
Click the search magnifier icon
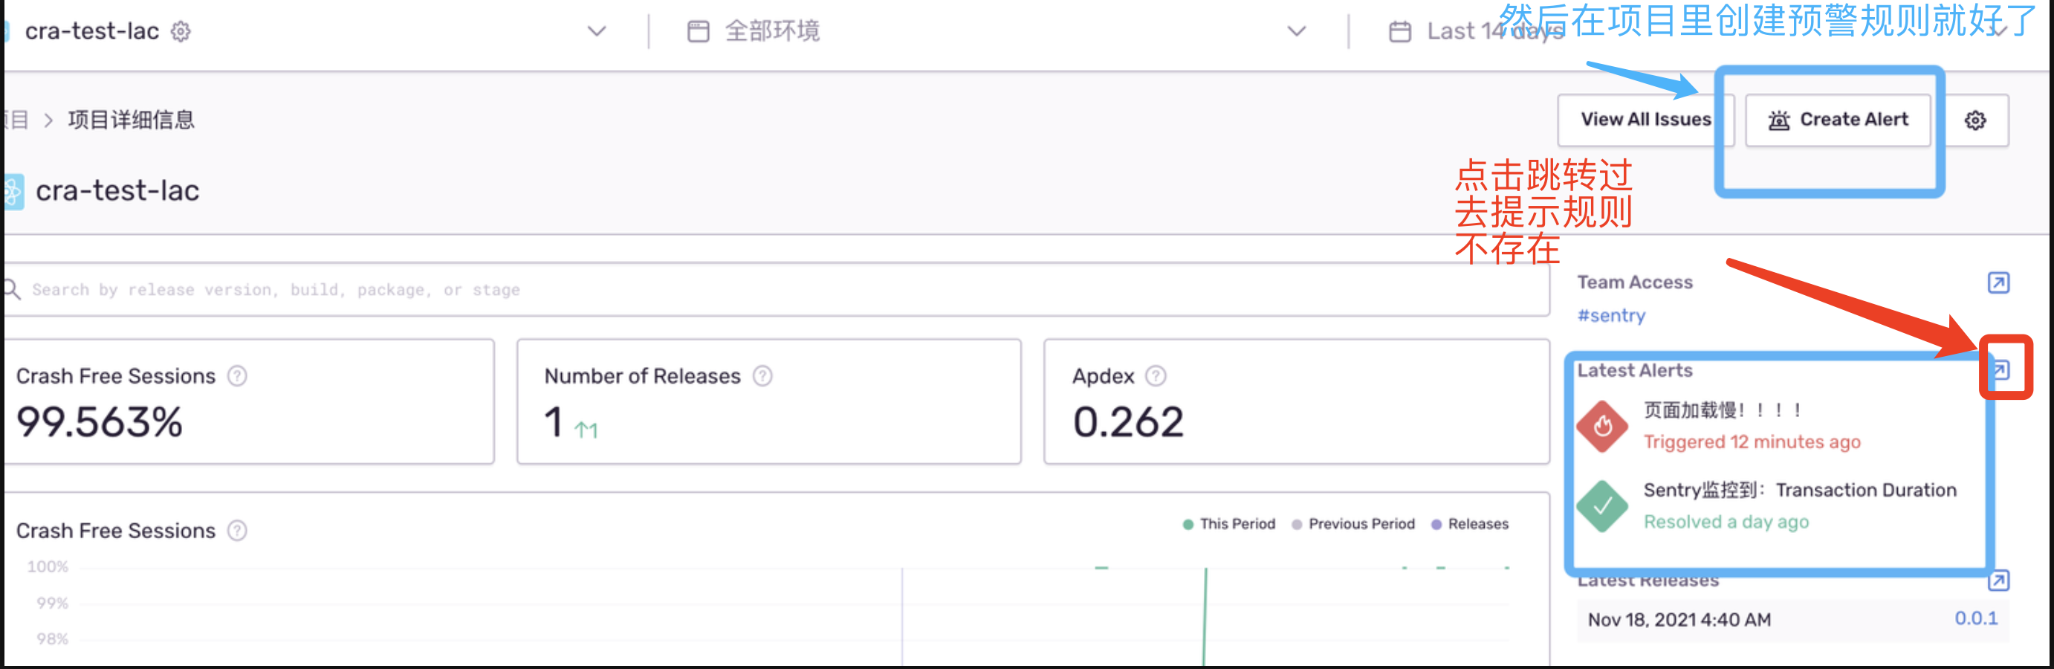pos(11,288)
